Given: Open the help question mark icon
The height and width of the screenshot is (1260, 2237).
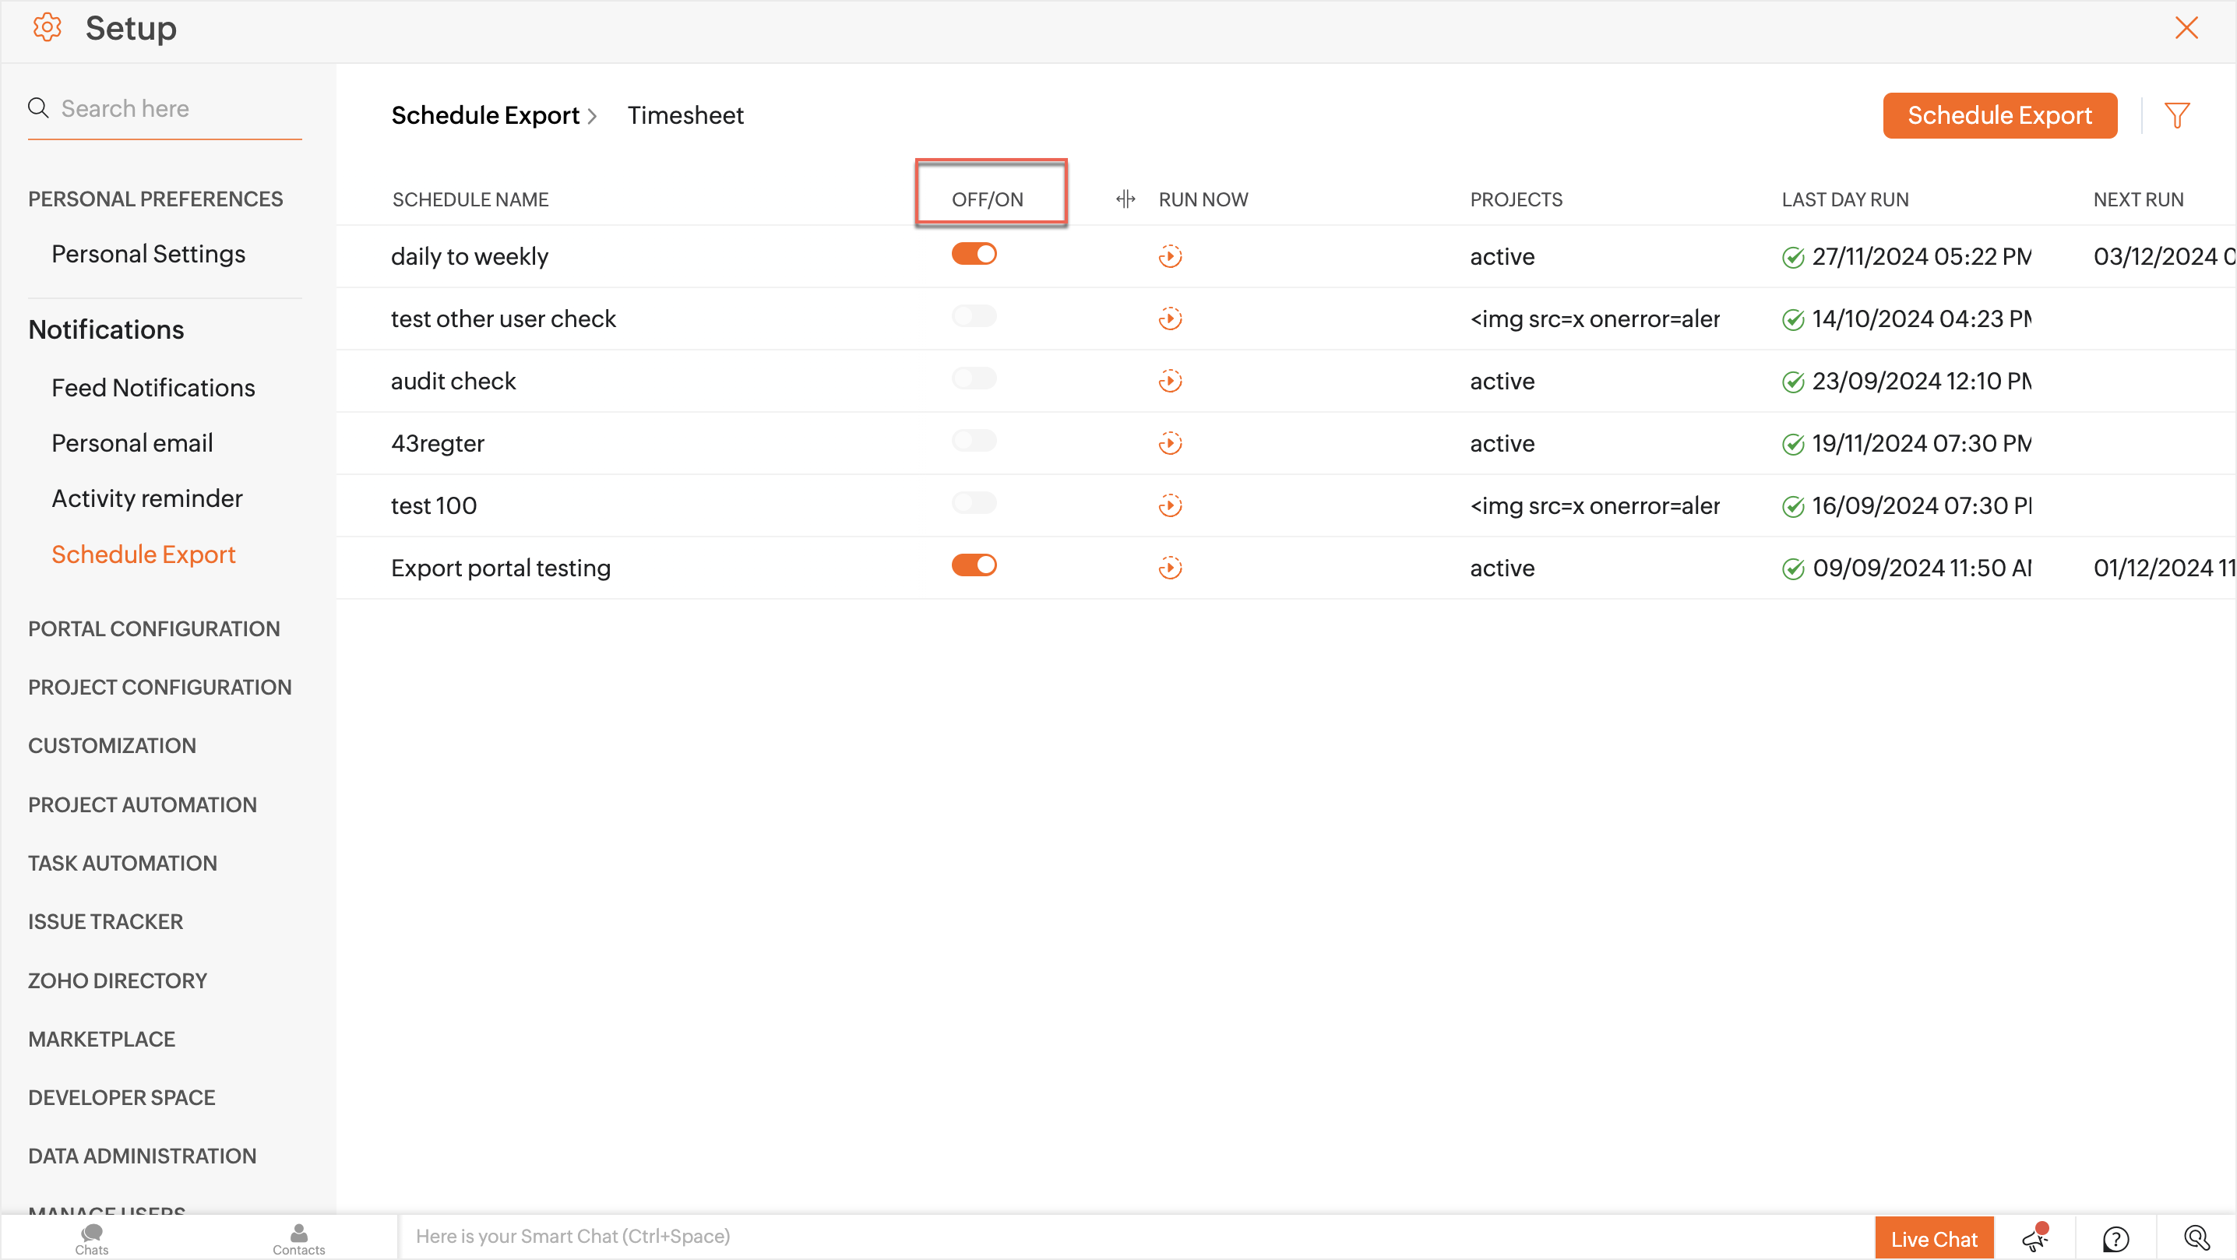Looking at the screenshot, I should click(x=2115, y=1237).
